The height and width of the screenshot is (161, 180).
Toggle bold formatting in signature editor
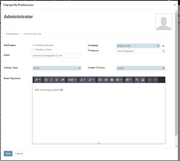coord(46,80)
